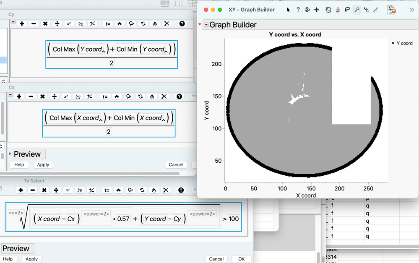419x263 pixels.
Task: Click the Y coord legend marker
Action: click(x=393, y=43)
